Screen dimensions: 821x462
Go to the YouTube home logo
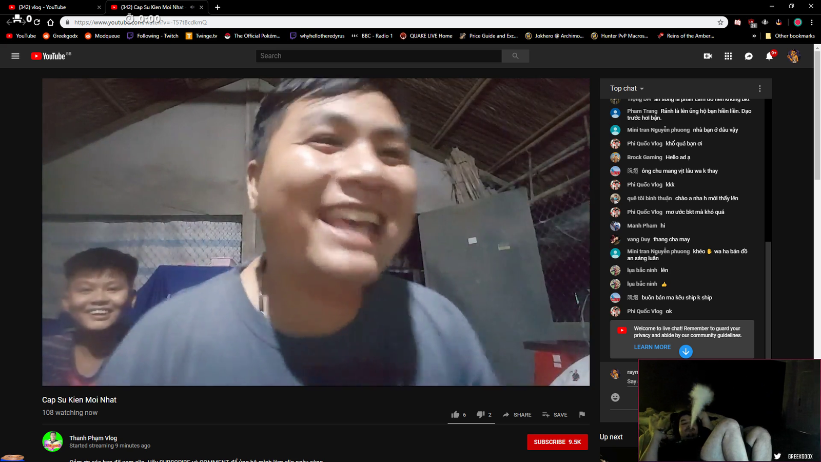tap(51, 56)
